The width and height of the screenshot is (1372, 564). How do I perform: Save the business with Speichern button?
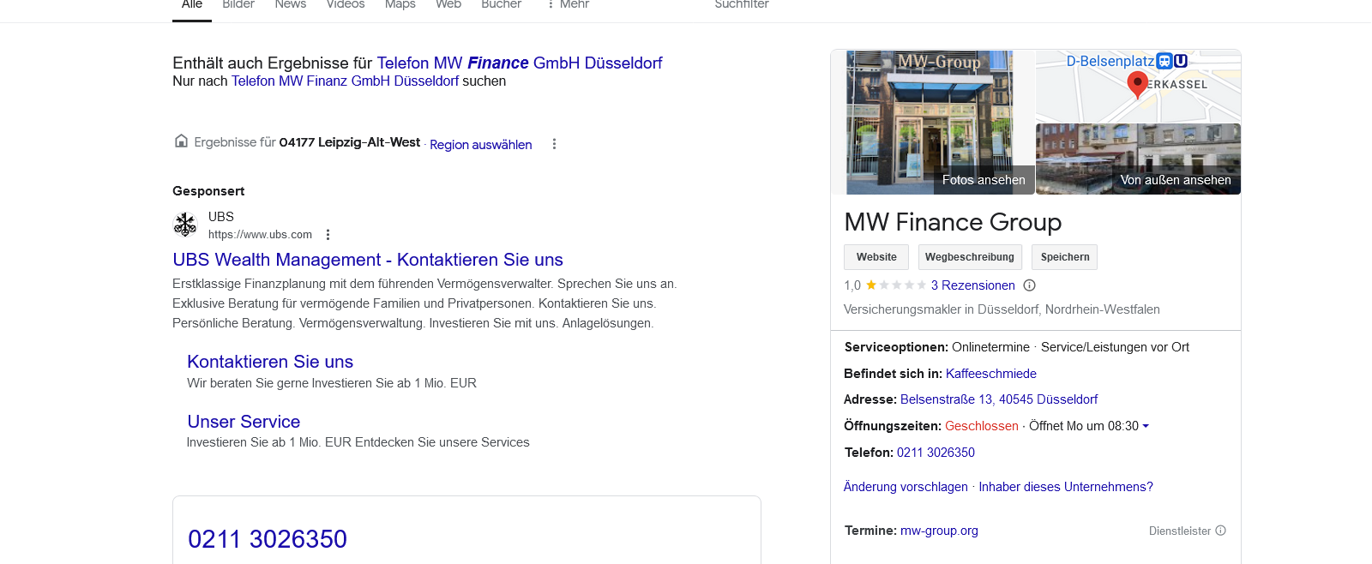[x=1064, y=257]
